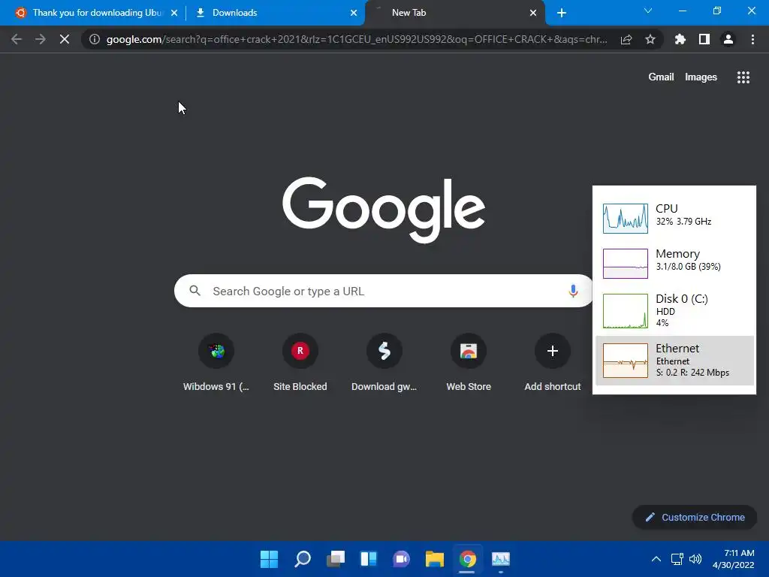Share this page icon in address bar
Image resolution: width=769 pixels, height=577 pixels.
(626, 39)
